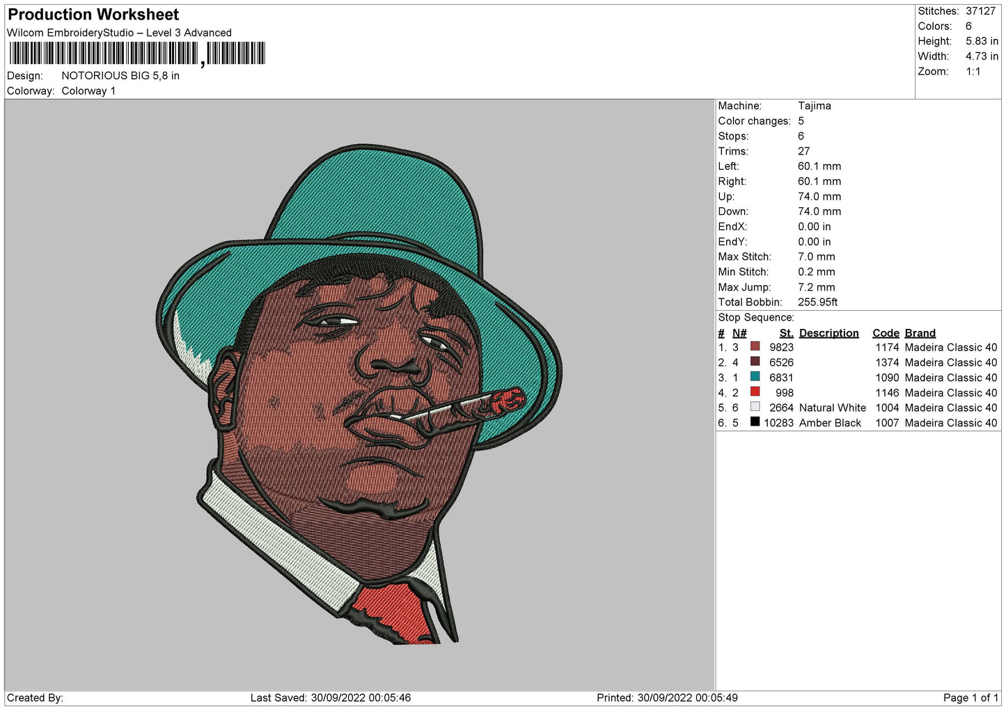This screenshot has height=710, width=1006.
Task: Click stitch count 2664 in fifth row
Action: coord(781,408)
